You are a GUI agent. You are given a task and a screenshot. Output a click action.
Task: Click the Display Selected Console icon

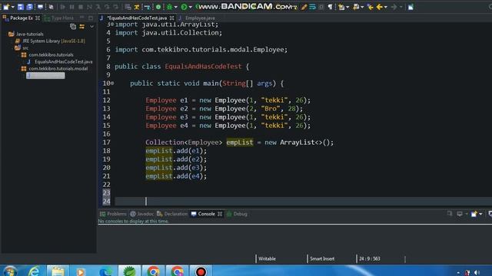pyautogui.click(x=460, y=214)
